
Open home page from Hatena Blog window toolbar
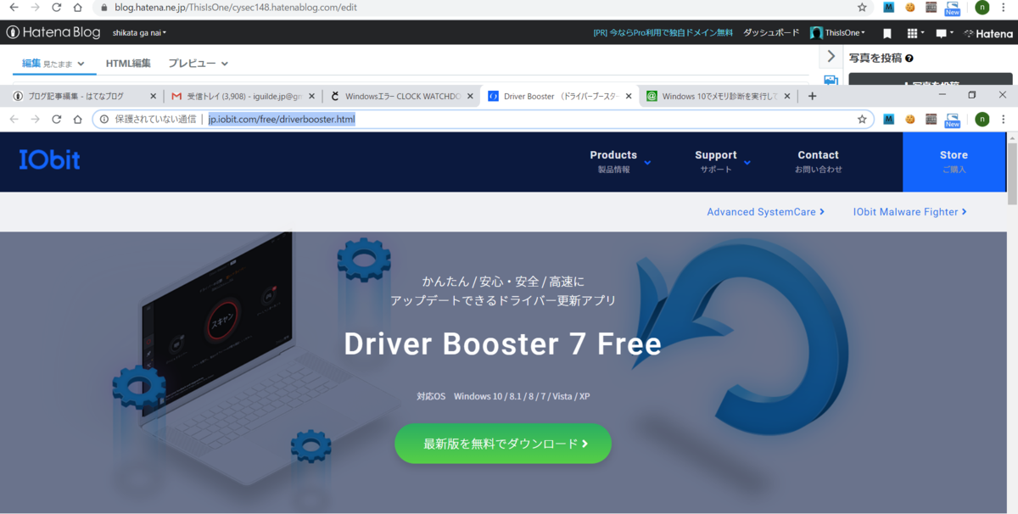[77, 7]
